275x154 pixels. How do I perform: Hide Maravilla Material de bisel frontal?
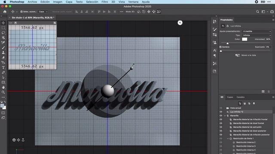pos(221,123)
